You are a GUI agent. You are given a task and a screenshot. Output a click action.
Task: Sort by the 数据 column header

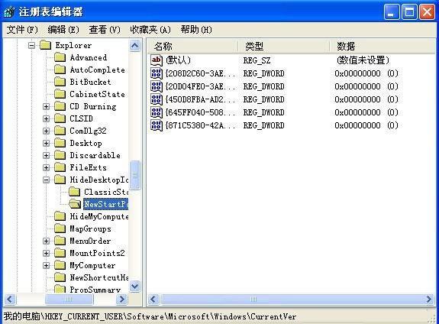(383, 47)
